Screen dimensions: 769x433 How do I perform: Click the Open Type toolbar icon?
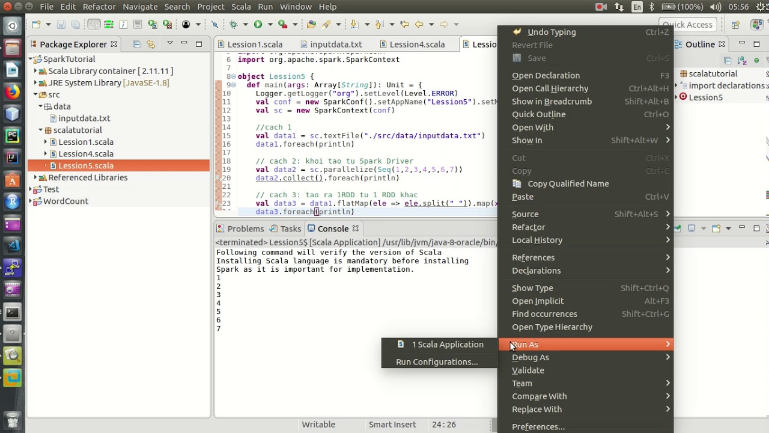coord(311,25)
